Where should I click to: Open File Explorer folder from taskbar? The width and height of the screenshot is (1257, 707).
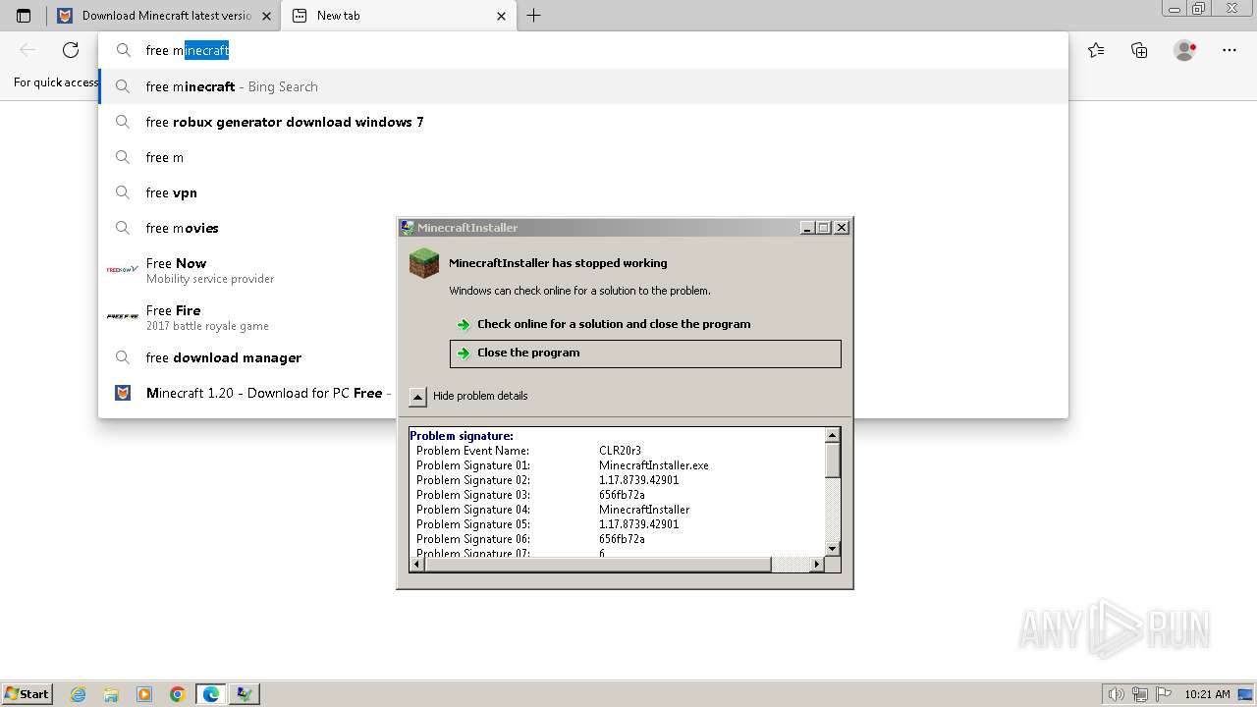coord(111,694)
